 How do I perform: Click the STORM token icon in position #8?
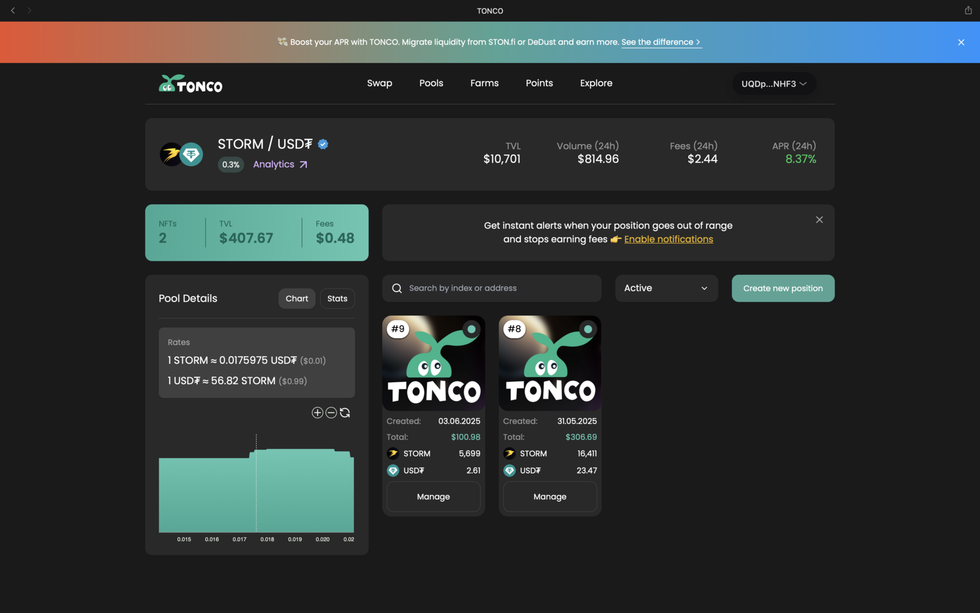pyautogui.click(x=510, y=454)
